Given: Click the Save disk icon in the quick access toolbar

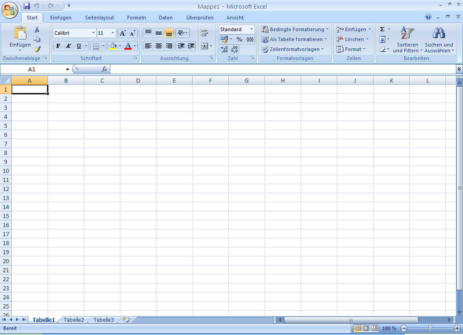Looking at the screenshot, I should tap(27, 6).
